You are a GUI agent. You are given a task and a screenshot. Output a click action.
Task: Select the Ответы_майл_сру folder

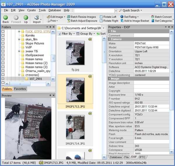pyautogui.click(x=38, y=71)
